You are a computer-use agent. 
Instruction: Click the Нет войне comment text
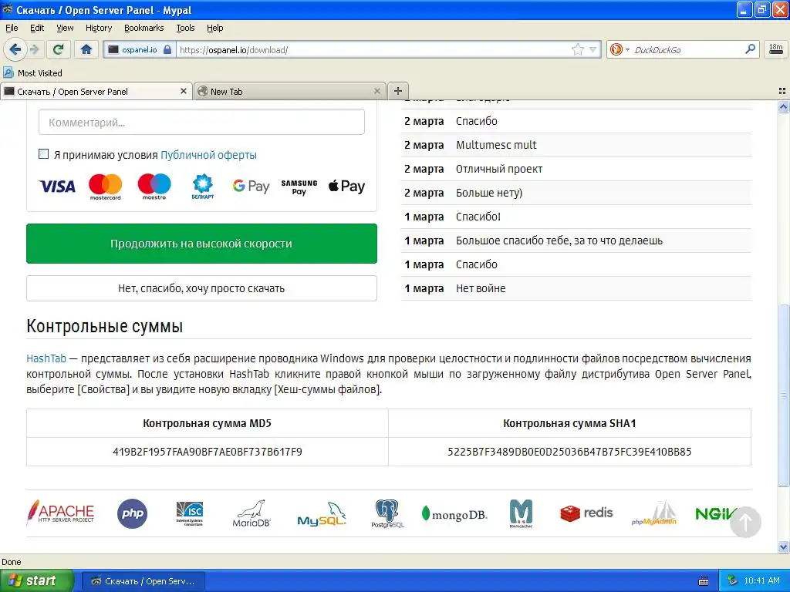pos(481,288)
